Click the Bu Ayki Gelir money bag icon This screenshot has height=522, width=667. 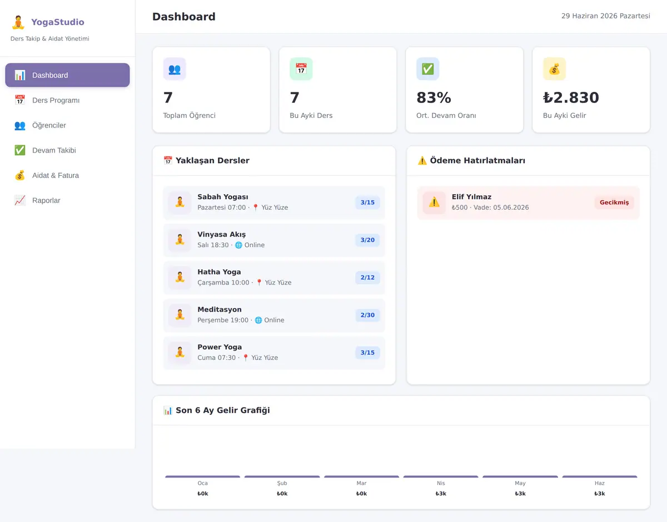point(555,69)
